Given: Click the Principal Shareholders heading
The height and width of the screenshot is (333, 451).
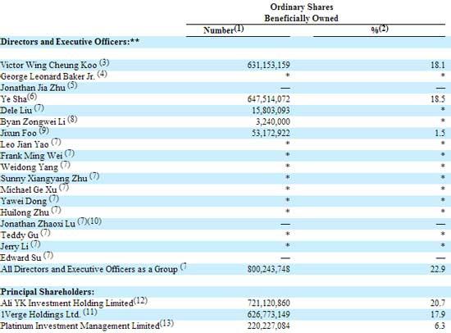Looking at the screenshot, I should [x=48, y=292].
